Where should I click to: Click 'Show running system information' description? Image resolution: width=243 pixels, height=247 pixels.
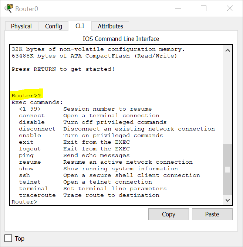coord(121,169)
